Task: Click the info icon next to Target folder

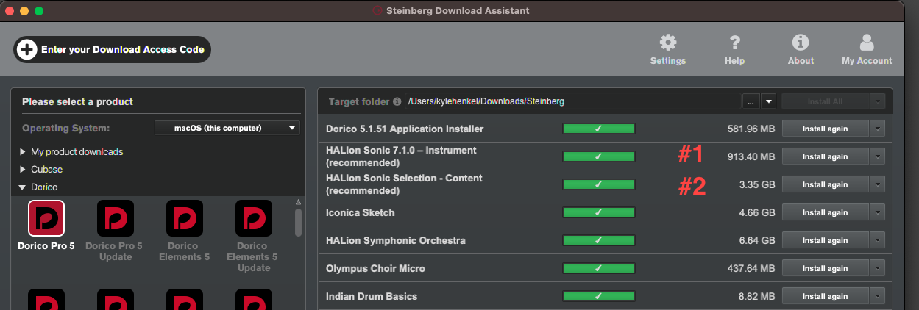Action: click(397, 101)
